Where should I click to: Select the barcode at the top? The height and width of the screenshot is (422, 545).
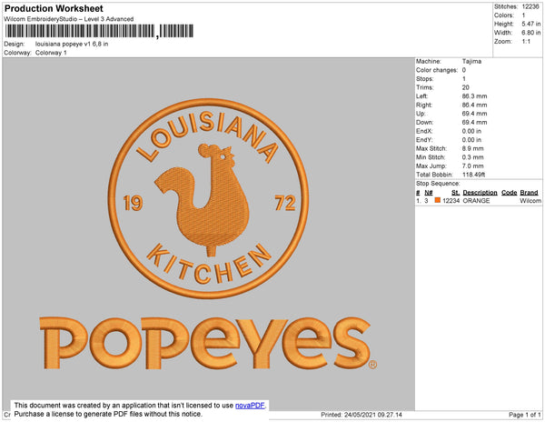[99, 31]
